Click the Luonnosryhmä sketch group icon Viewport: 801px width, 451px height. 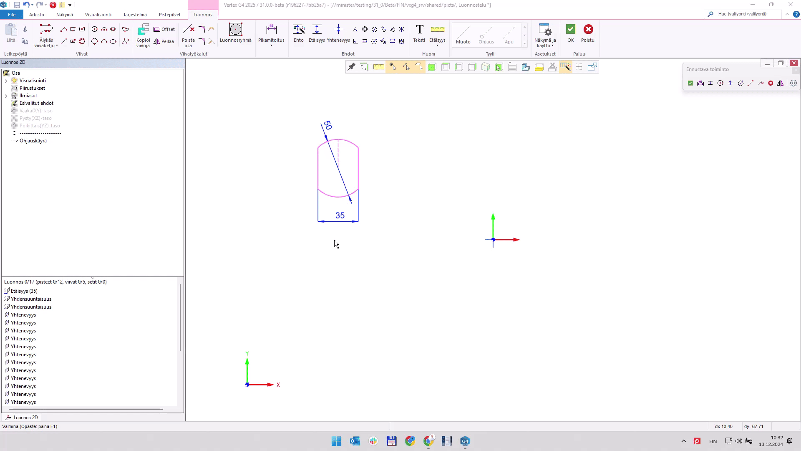(x=235, y=30)
